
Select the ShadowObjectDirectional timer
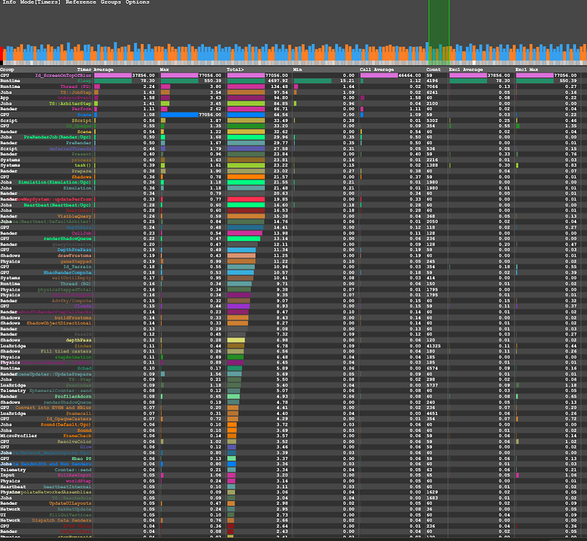pos(59,323)
